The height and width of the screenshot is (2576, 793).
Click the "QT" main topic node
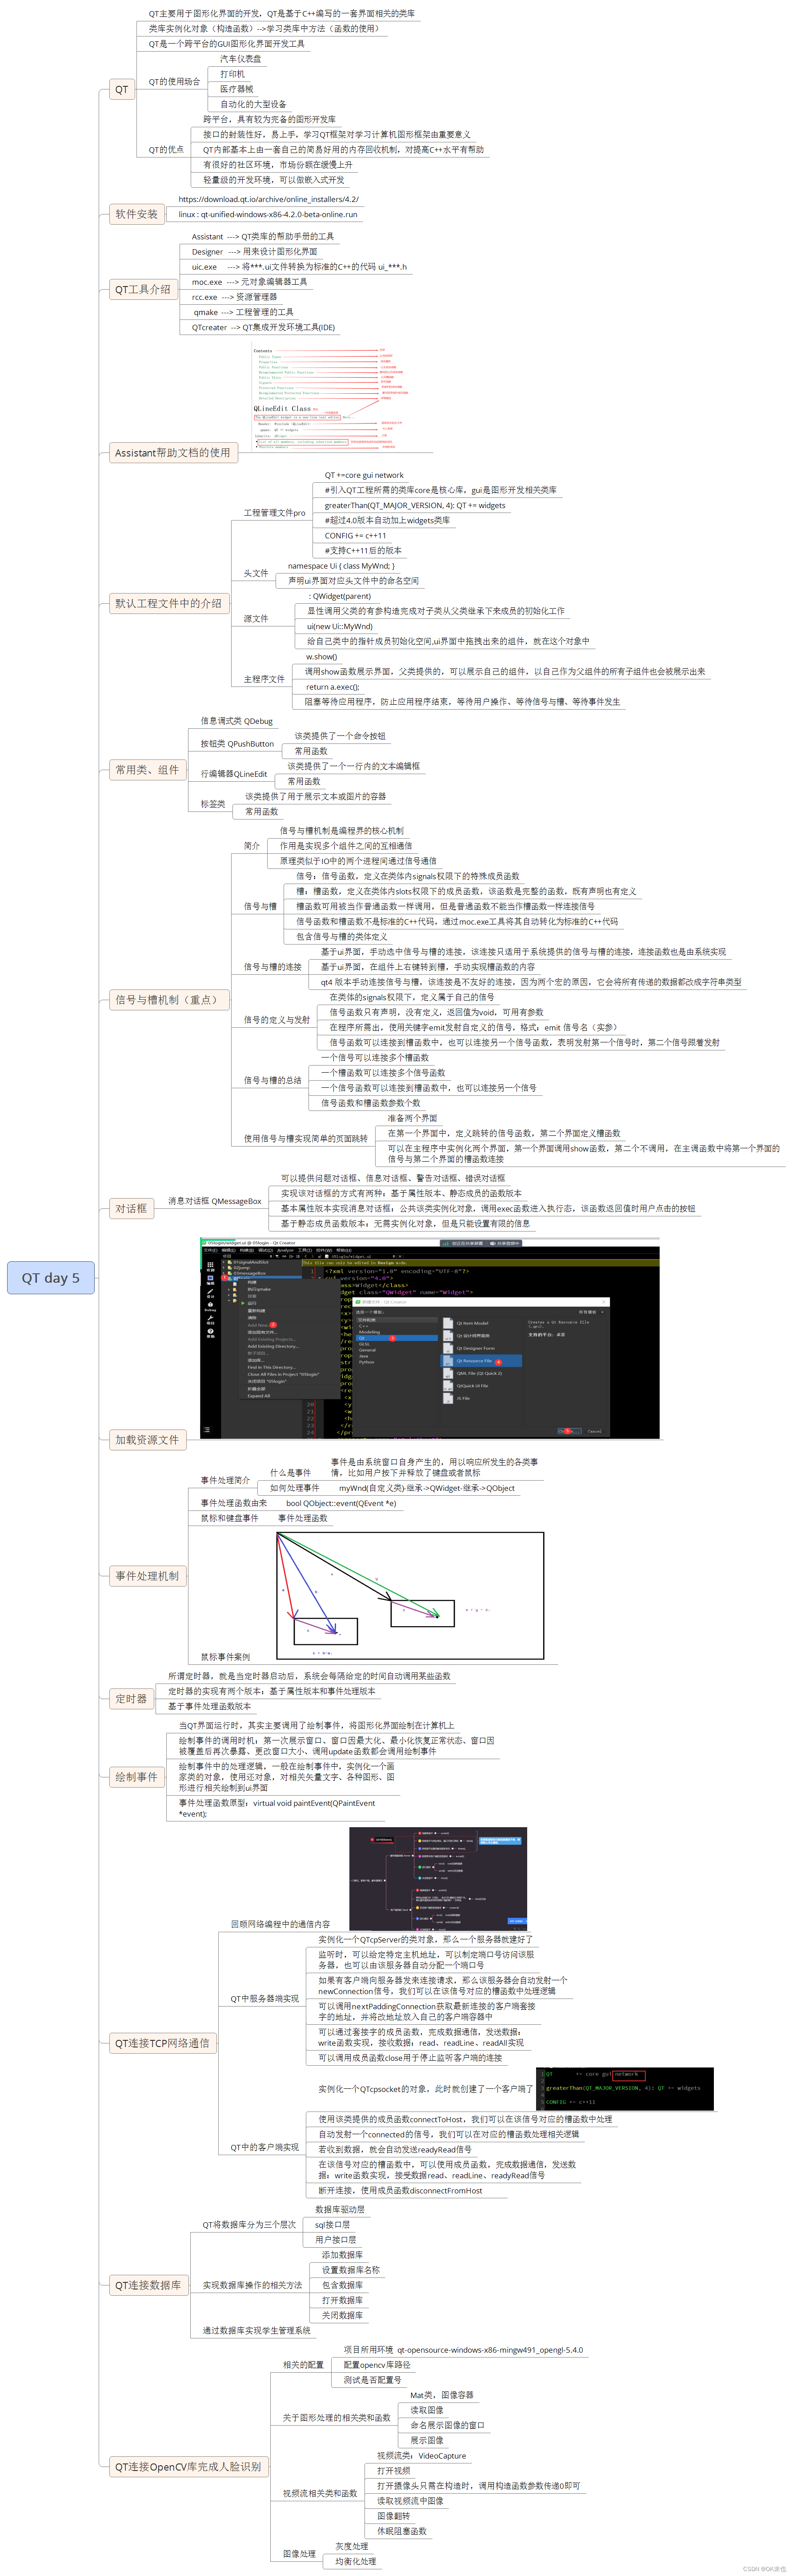click(x=121, y=89)
